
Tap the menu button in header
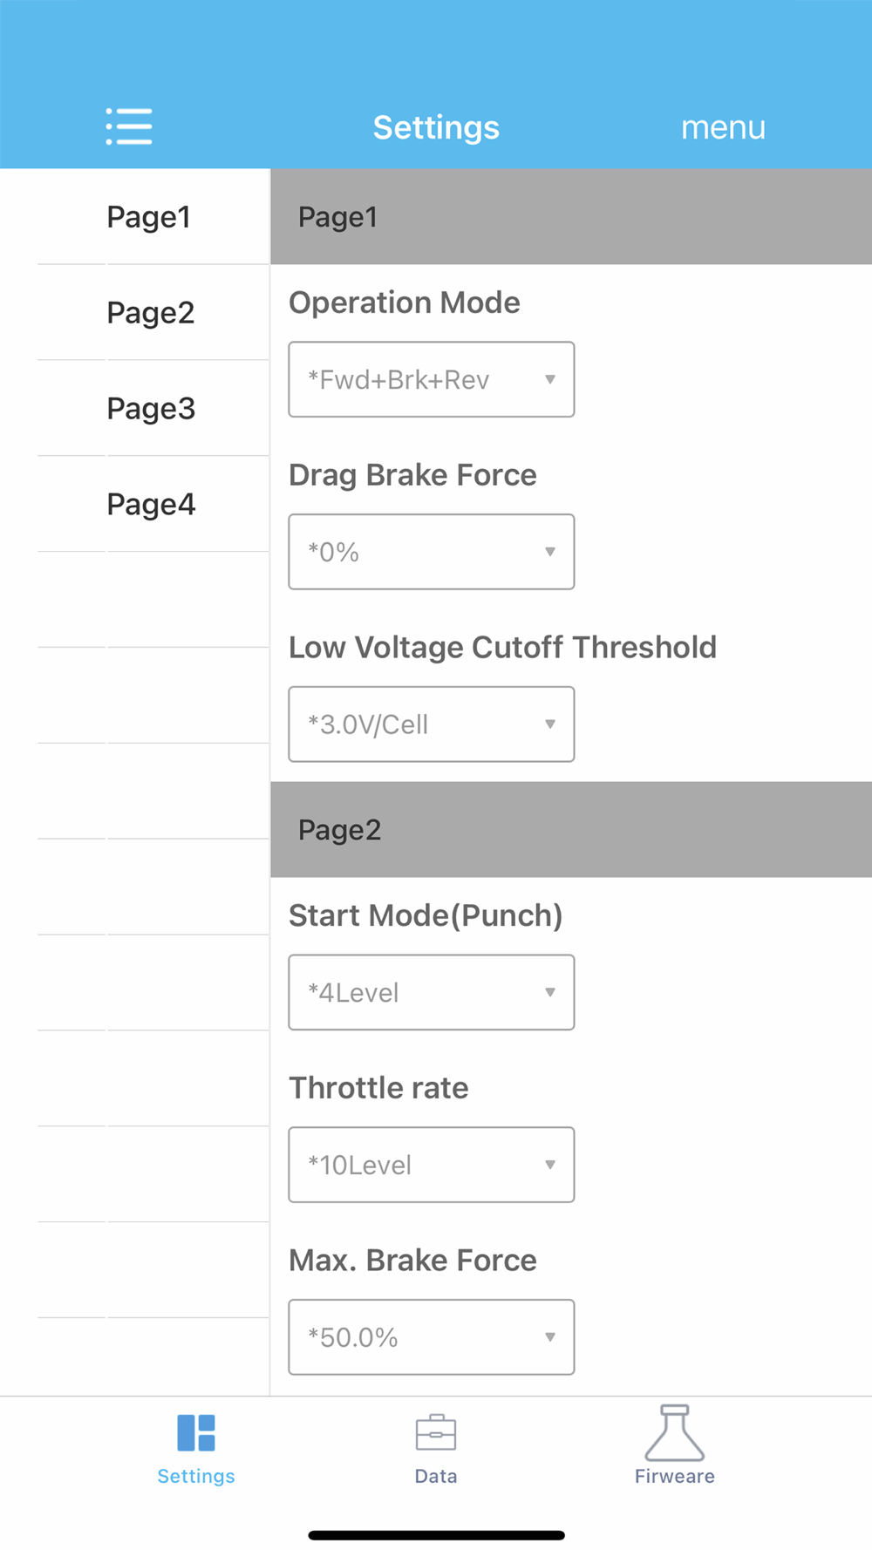click(723, 127)
